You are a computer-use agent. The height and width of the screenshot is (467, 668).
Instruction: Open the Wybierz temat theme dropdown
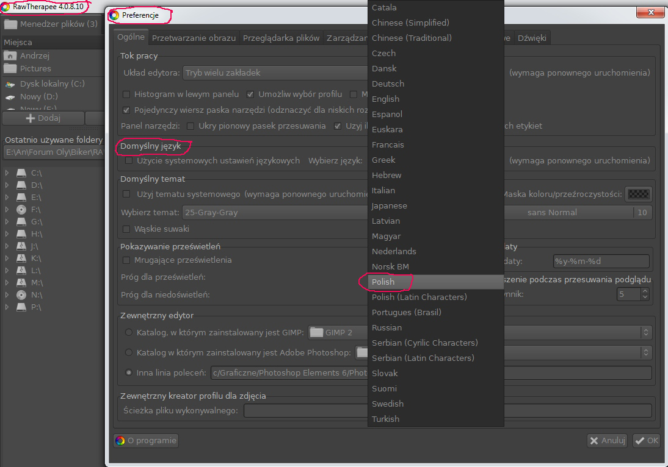click(275, 213)
